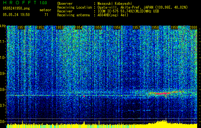Image resolution: width=201 pixels, height=128 pixels.
Task: Click the Receiving Location label
Action: [74, 7]
